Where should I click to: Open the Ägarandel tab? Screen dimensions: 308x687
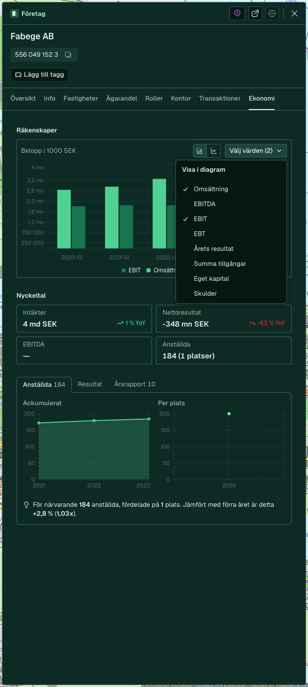[122, 99]
